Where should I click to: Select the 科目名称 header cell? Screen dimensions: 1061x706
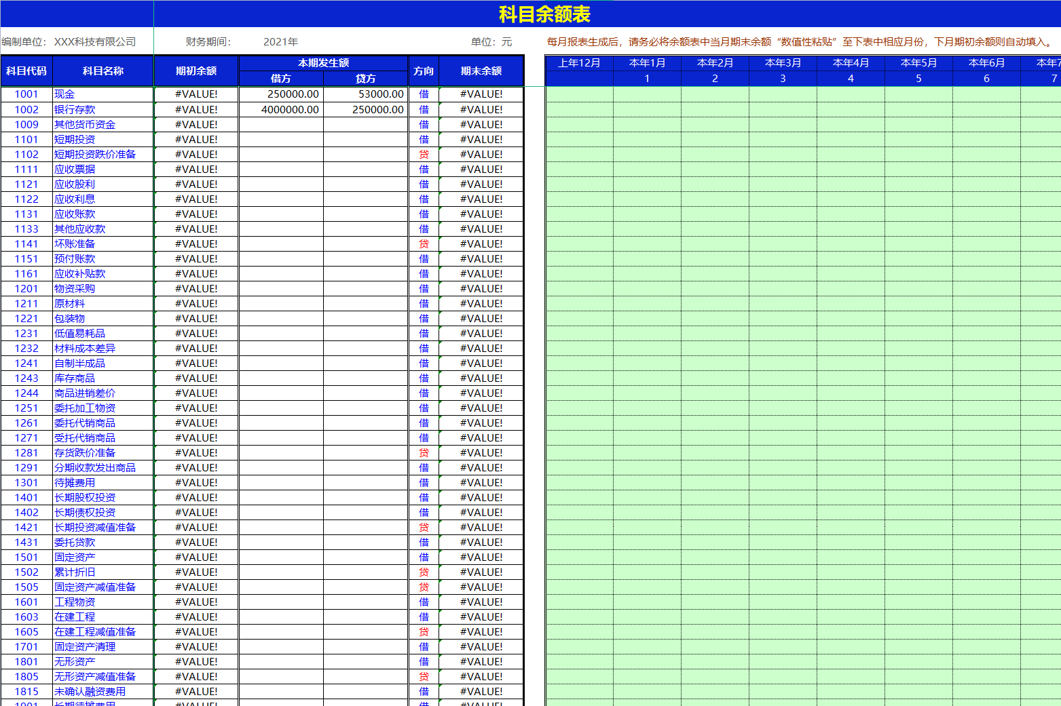pos(103,71)
